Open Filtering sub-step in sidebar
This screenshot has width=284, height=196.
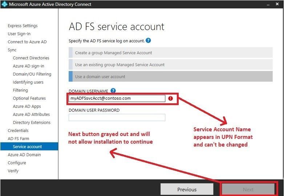(x=20, y=90)
